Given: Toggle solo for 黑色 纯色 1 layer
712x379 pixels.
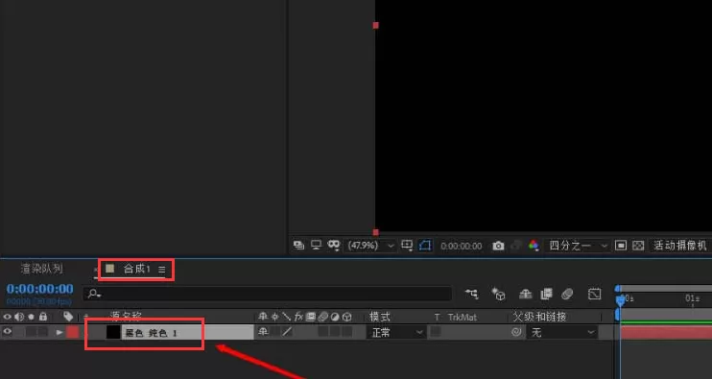Looking at the screenshot, I should point(31,332).
